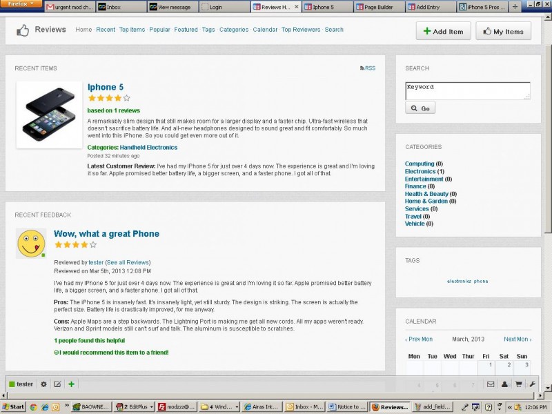
Task: Click the Keyword search field
Action: pos(468,91)
